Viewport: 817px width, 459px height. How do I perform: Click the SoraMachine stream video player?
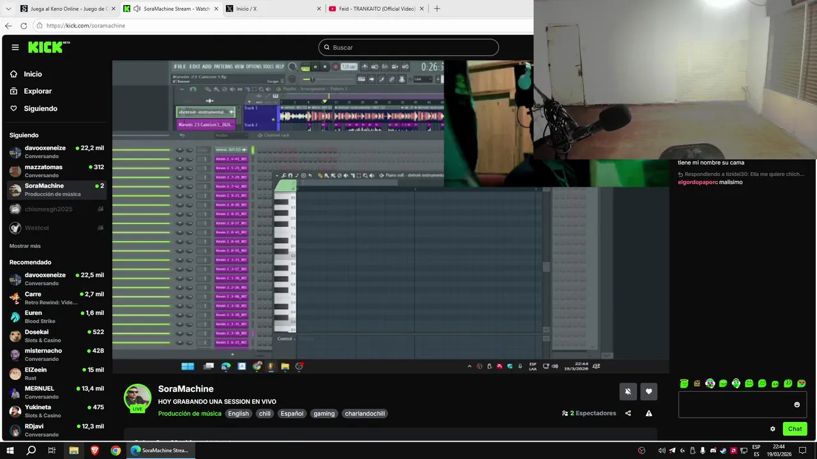point(391,217)
